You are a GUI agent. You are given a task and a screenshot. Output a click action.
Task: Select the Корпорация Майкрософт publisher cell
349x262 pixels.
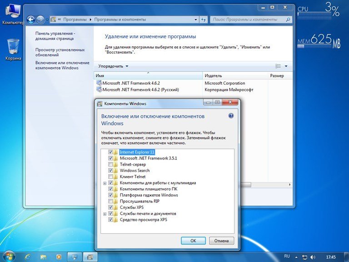[x=229, y=90]
